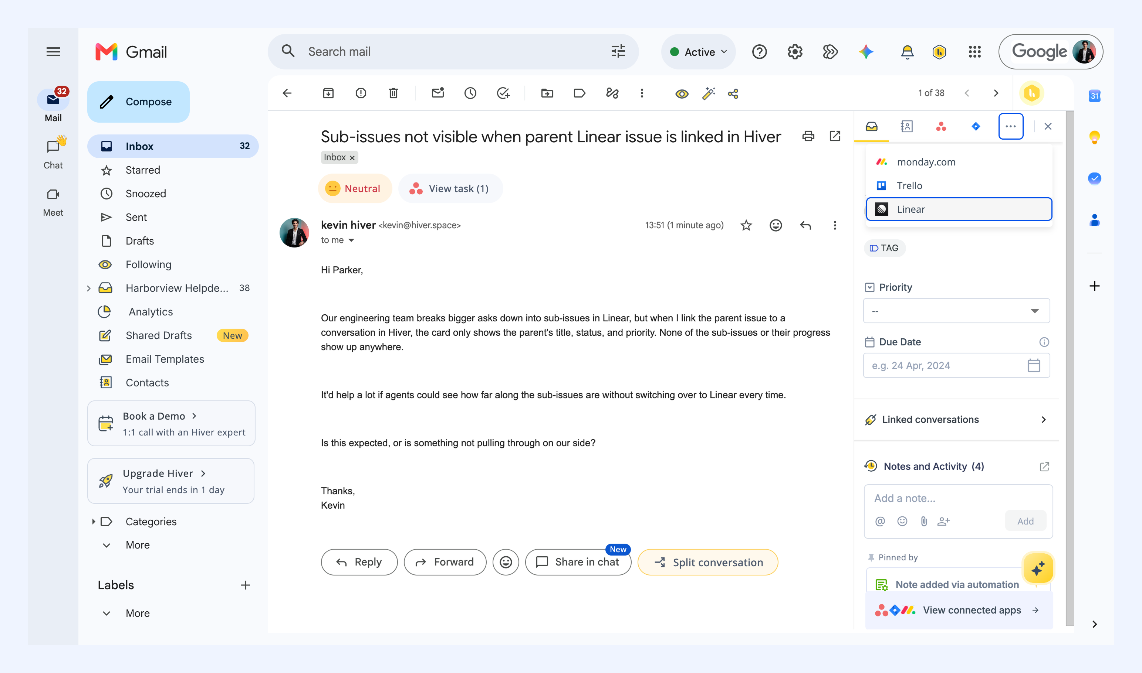
Task: Click the Neutral sentiment badge
Action: [355, 189]
